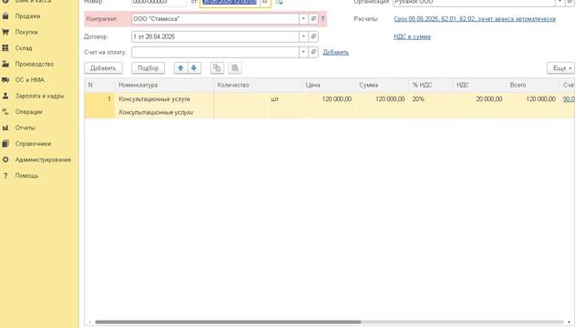The width and height of the screenshot is (583, 328).
Task: Click into the Контрагент field ООО "Стамеска"
Action: pyautogui.click(x=215, y=18)
